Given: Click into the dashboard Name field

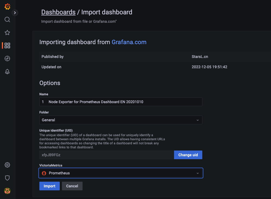Looking at the screenshot, I should click(121, 102).
